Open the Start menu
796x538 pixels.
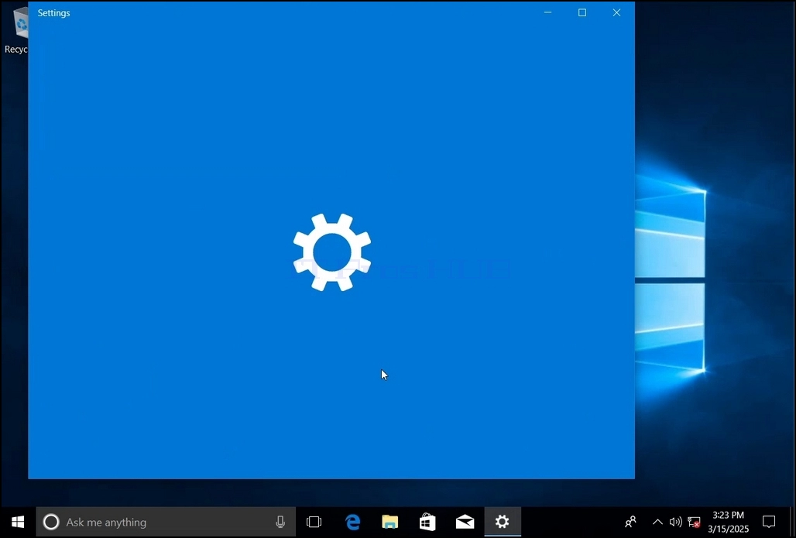[18, 522]
